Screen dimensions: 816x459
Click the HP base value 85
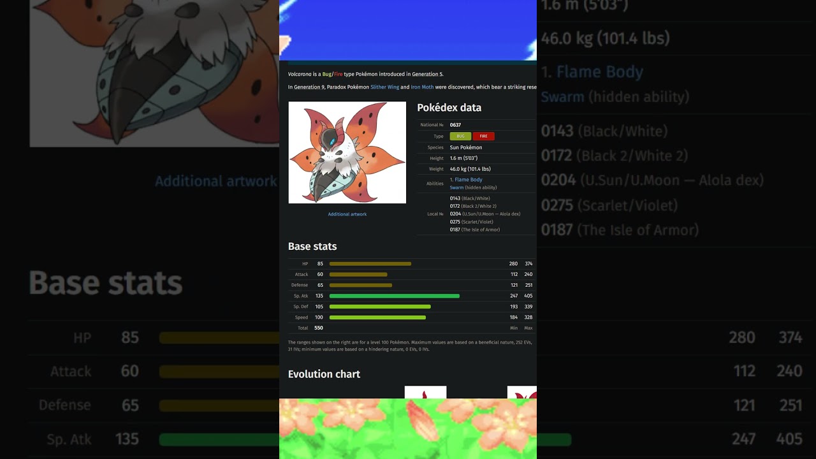point(320,264)
